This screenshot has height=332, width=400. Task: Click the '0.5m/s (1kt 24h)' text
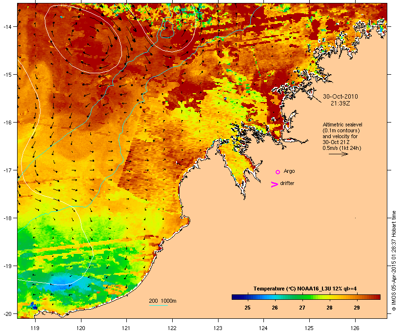[x=342, y=148]
